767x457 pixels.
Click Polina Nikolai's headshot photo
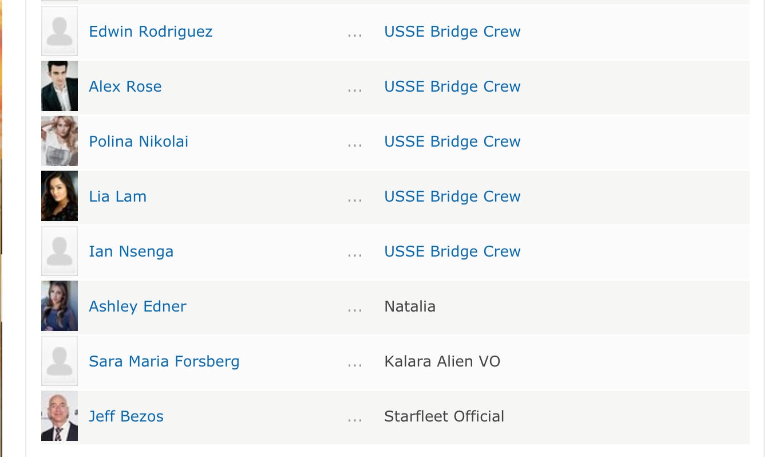[x=59, y=141]
